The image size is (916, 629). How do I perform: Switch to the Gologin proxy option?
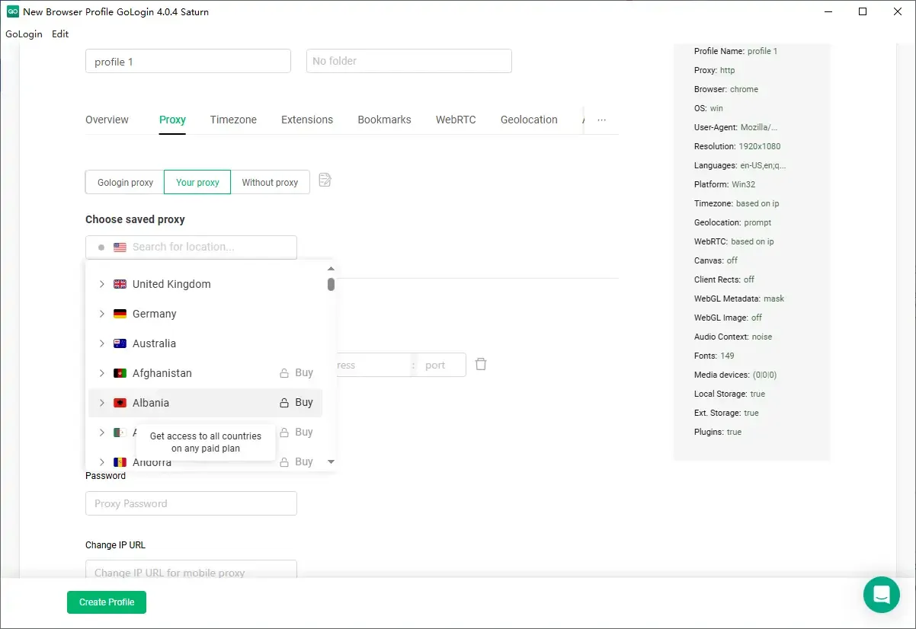124,182
